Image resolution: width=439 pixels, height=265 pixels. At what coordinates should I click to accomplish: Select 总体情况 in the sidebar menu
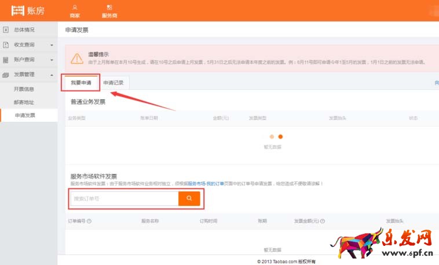point(24,30)
